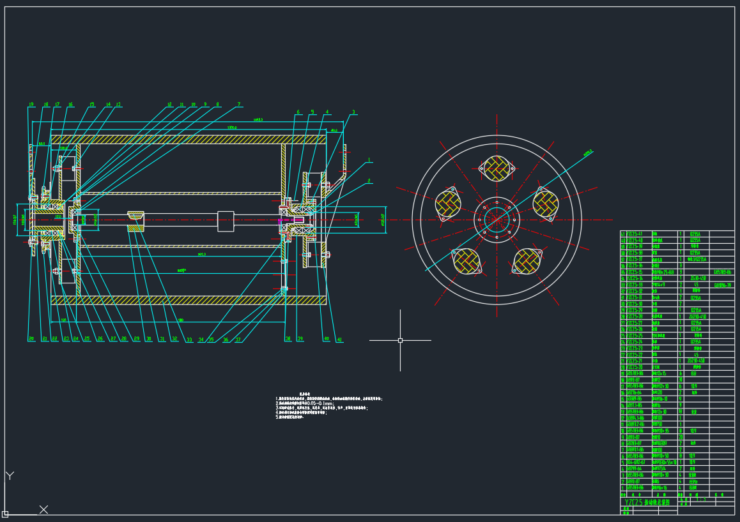Screen dimensions: 740x522
Task: Click the UCS origin square icon
Action: pos(5,514)
